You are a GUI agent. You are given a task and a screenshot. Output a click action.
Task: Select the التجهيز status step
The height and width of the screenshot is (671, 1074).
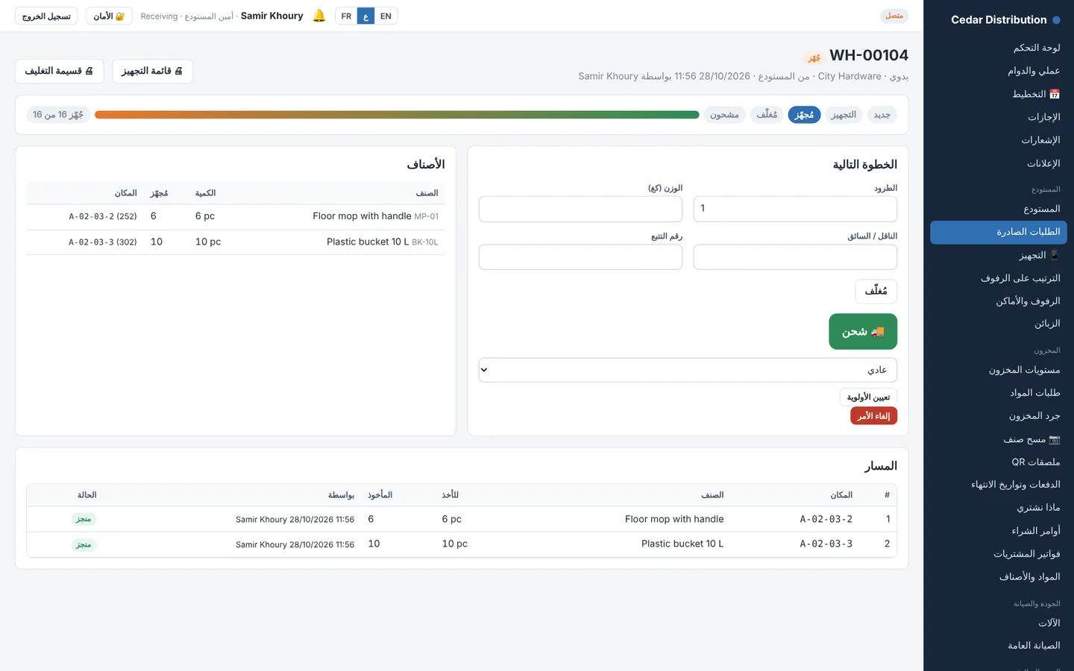(x=844, y=115)
